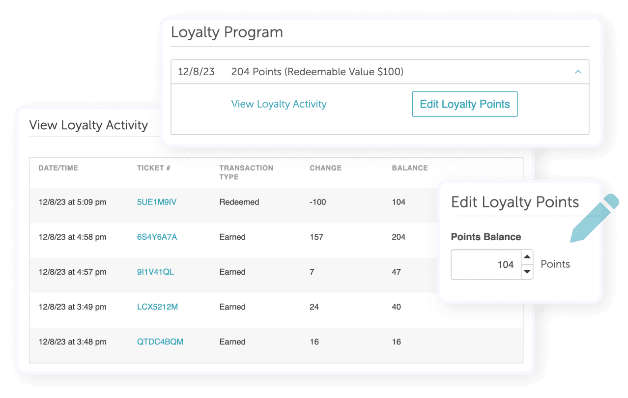This screenshot has width=628, height=398.
Task: Select the Redeemed transaction type cell
Action: 239,202
